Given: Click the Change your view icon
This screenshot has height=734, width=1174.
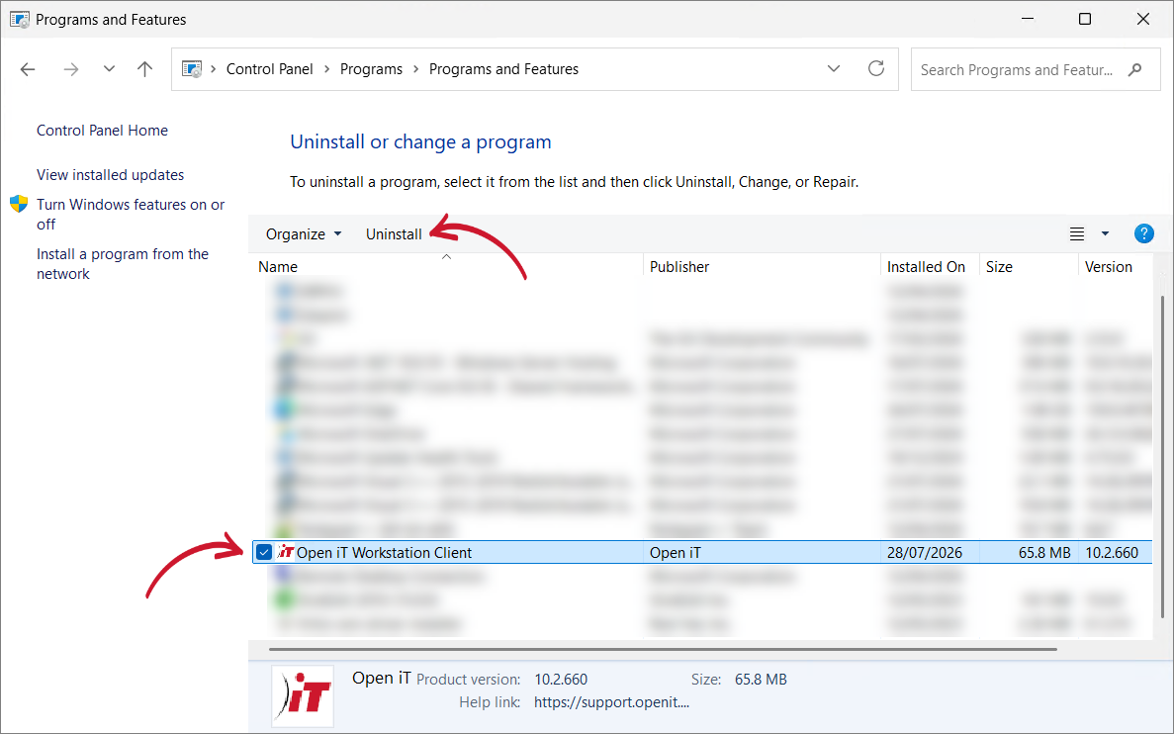Looking at the screenshot, I should 1077,234.
